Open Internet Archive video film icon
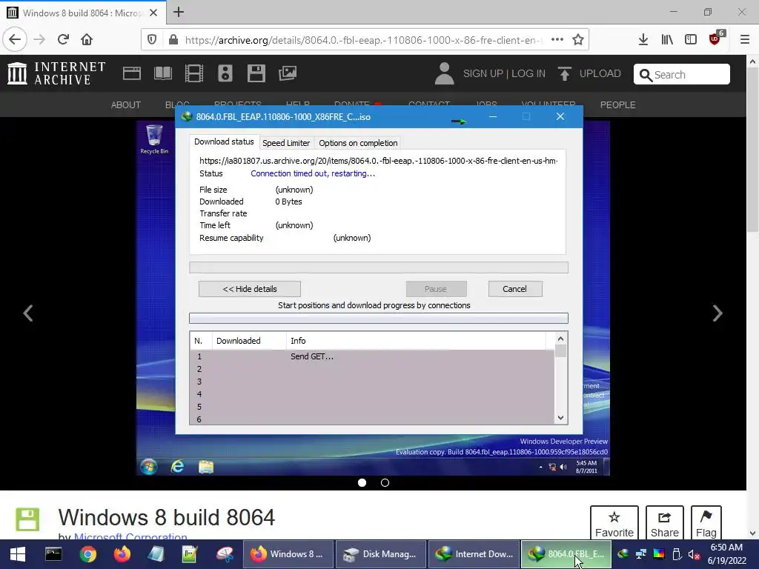Image resolution: width=759 pixels, height=569 pixels. [x=194, y=73]
